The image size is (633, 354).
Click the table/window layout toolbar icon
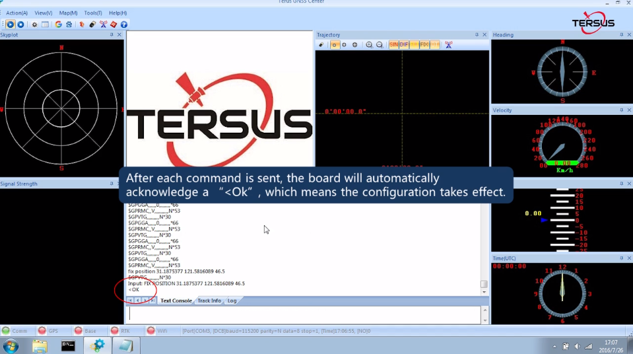click(45, 24)
